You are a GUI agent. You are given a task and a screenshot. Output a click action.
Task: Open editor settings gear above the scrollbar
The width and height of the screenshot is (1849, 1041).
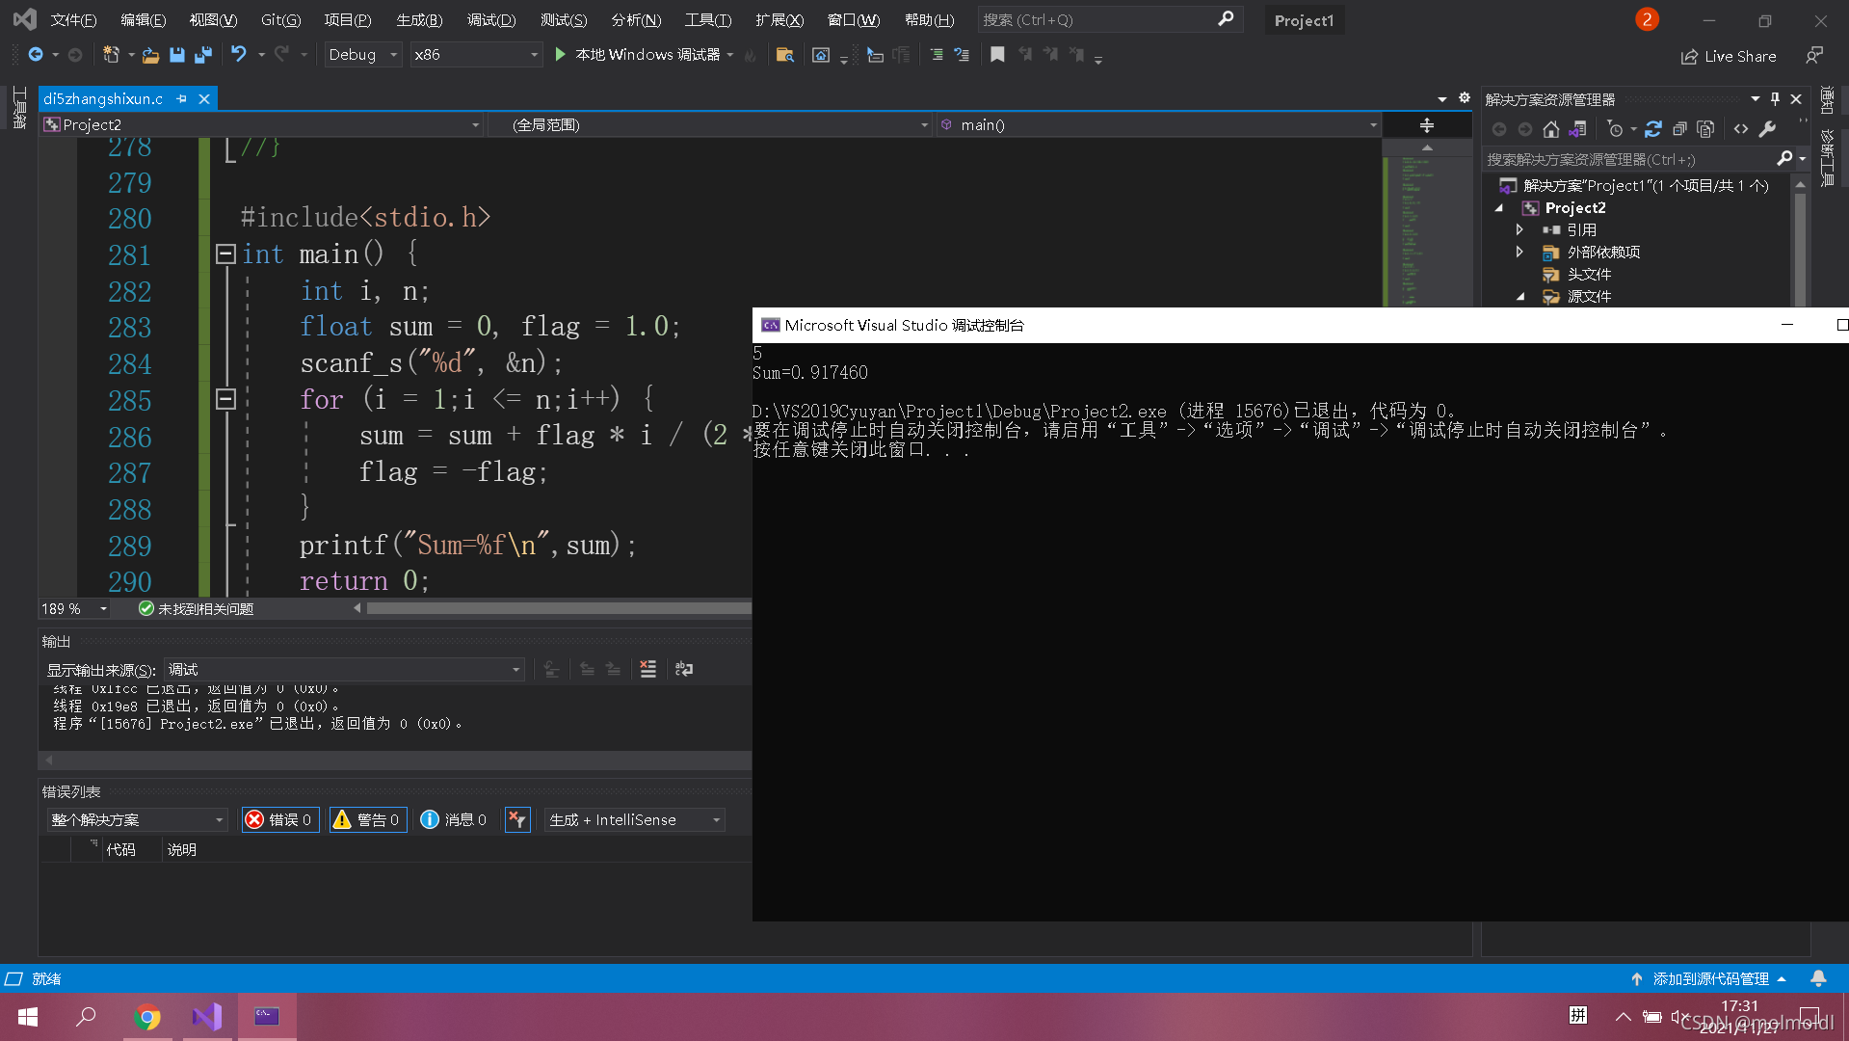1465,97
